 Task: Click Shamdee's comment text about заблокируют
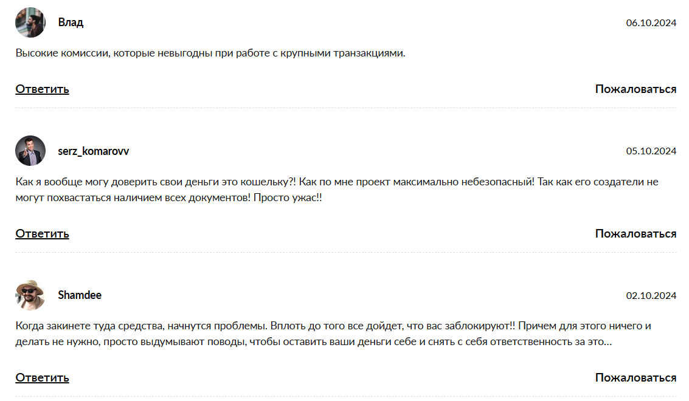pos(333,334)
